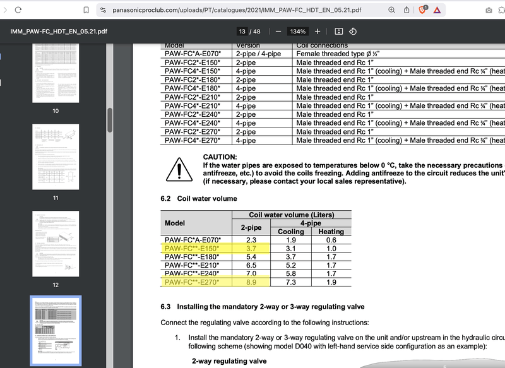The width and height of the screenshot is (505, 368).
Task: Click the 6.3 regulating valve section heading
Action: coord(263,307)
